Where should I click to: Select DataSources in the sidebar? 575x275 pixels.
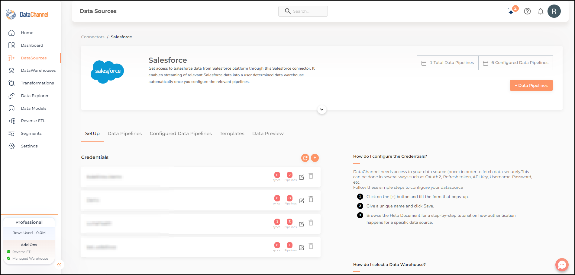pos(34,58)
